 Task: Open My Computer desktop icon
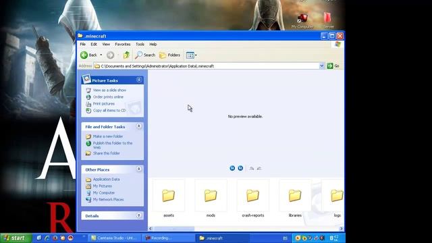tap(302, 21)
